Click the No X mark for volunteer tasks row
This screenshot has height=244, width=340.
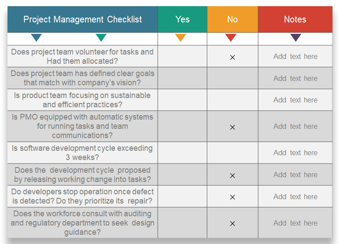point(233,57)
